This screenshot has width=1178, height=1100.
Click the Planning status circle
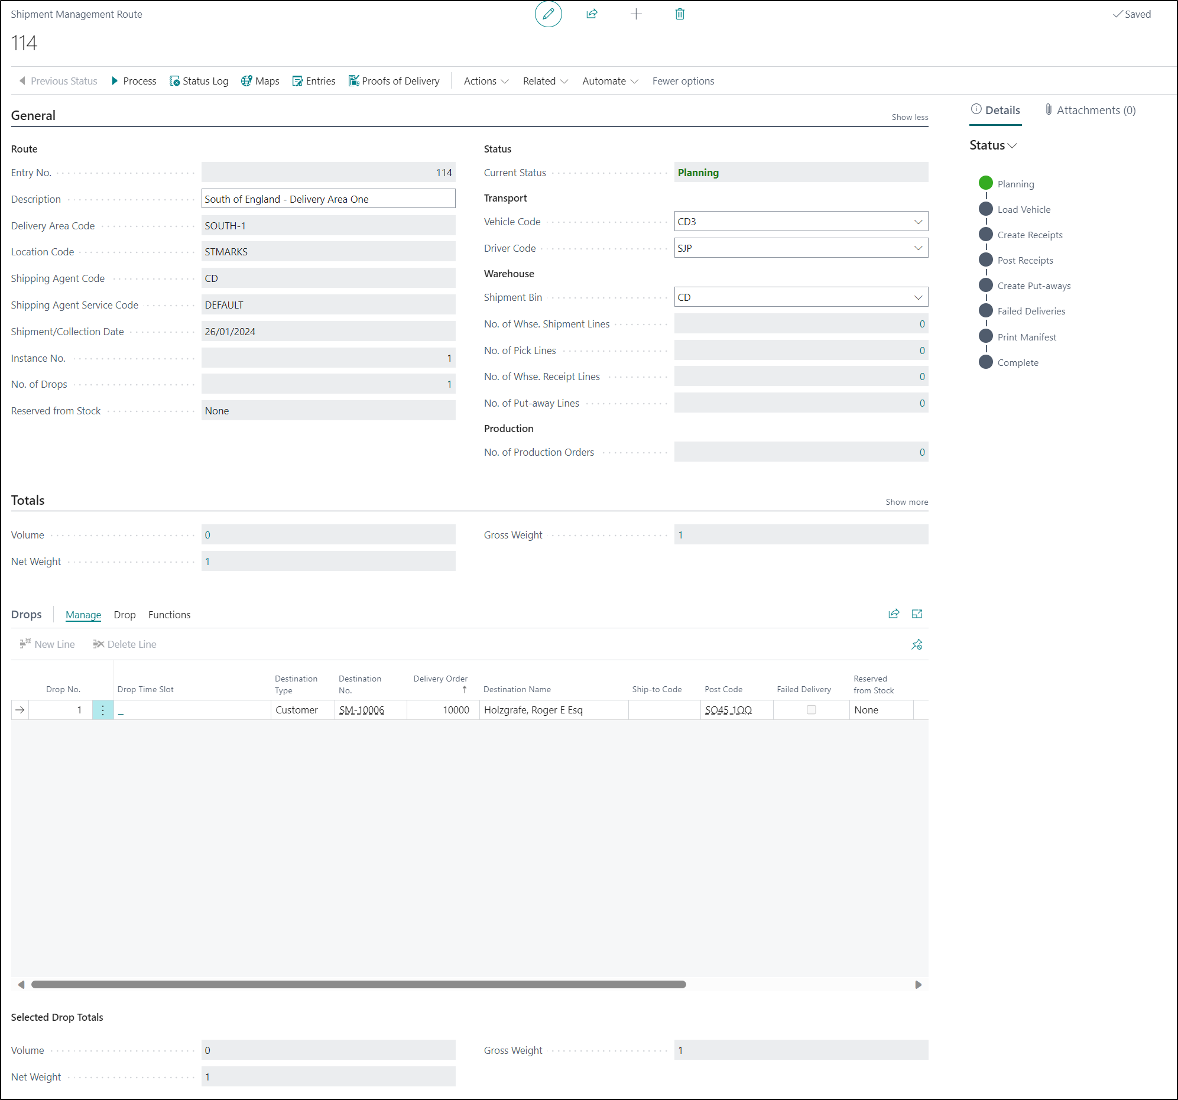pos(985,183)
